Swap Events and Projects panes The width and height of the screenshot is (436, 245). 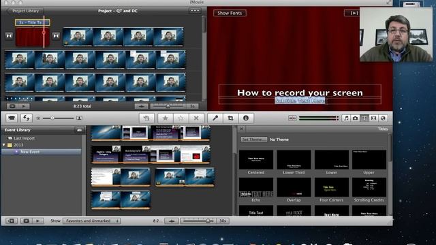tap(26, 118)
